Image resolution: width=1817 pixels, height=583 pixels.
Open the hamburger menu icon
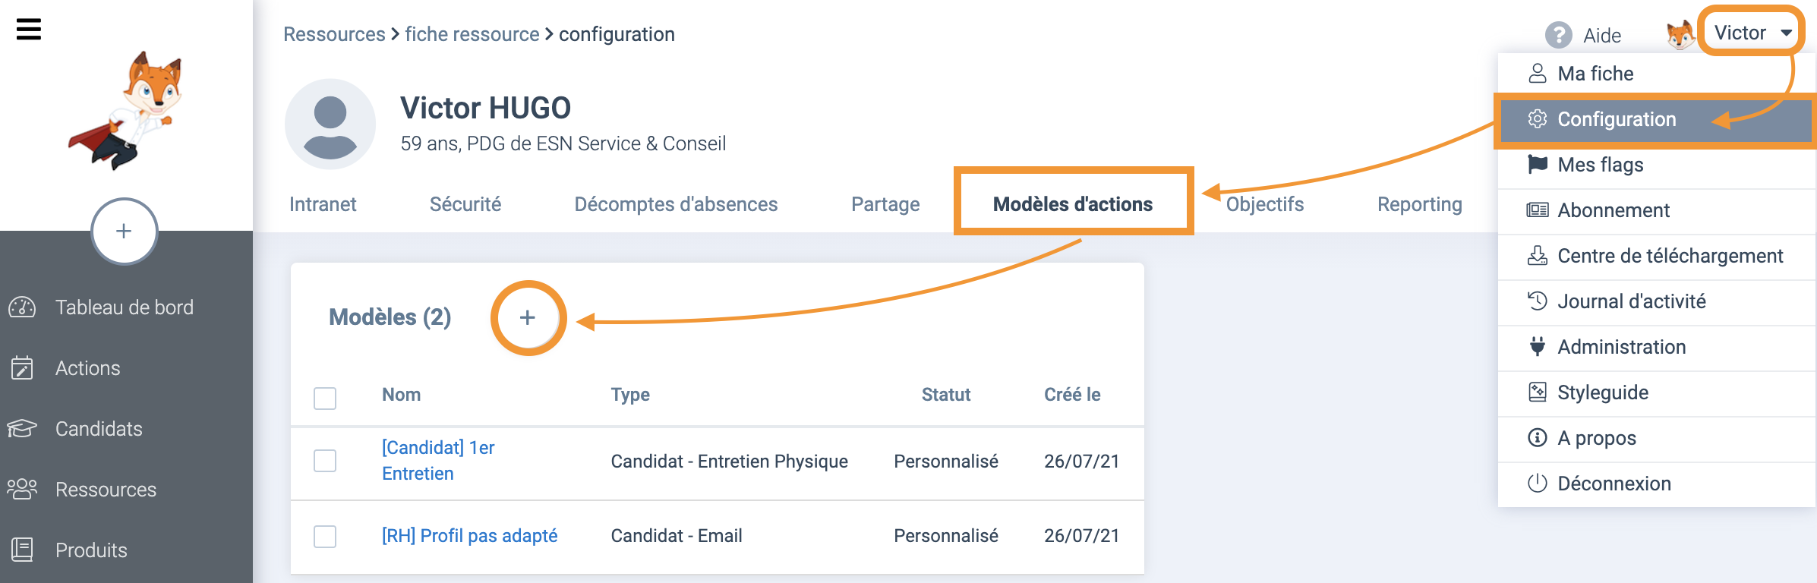[29, 30]
